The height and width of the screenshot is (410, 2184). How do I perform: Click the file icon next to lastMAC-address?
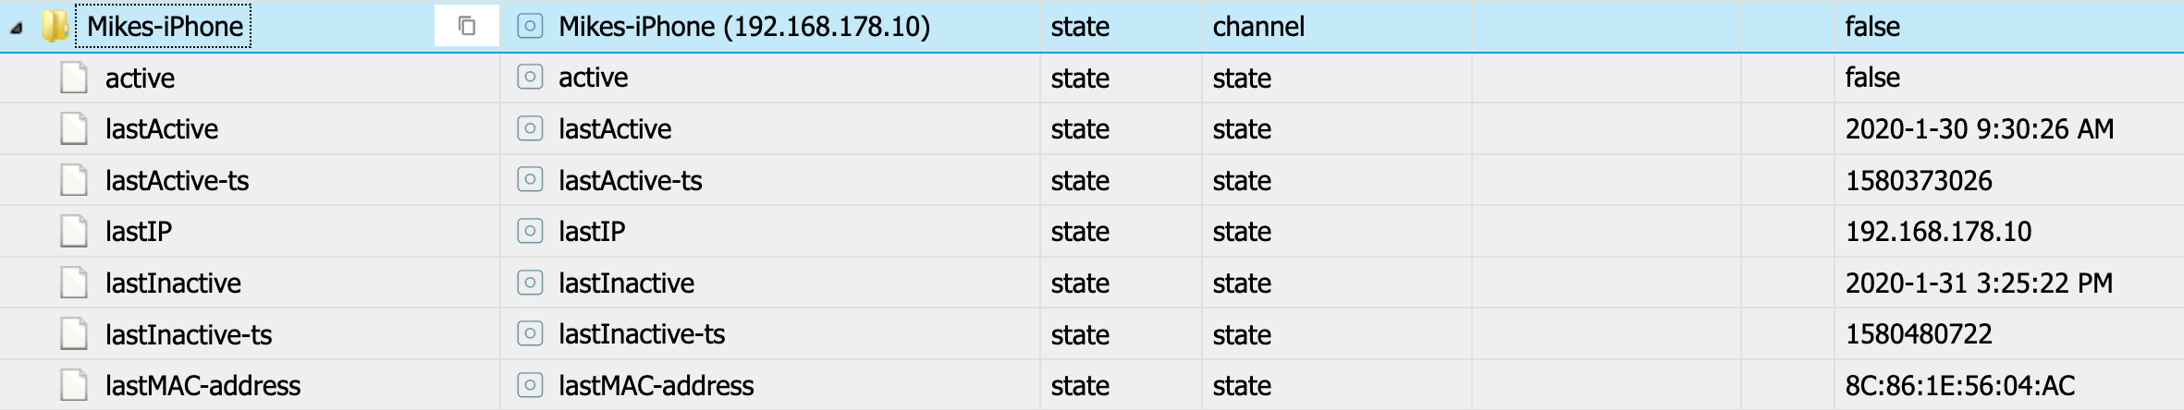click(74, 385)
